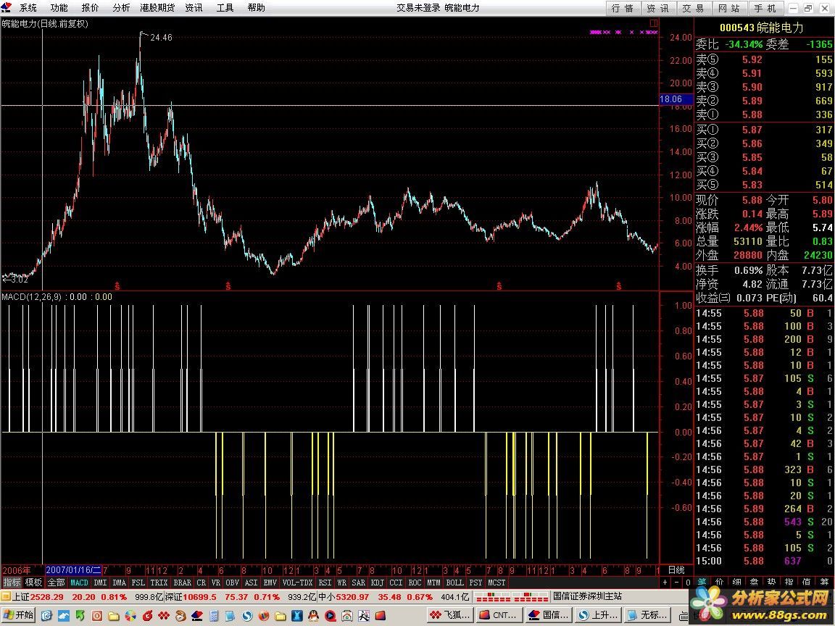This screenshot has height=626, width=835.
Task: Click the calculator quick launch icon
Action: pos(214,616)
